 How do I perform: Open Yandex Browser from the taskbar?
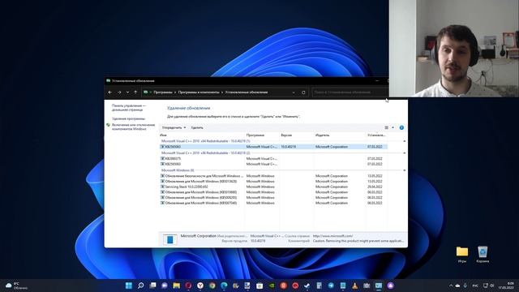pyautogui.click(x=200, y=286)
